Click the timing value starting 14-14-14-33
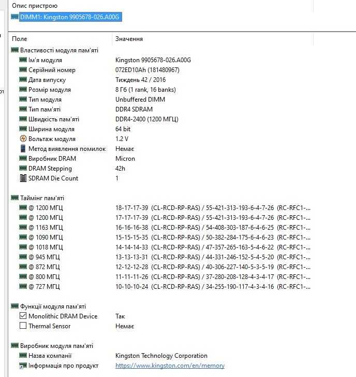This screenshot has height=377, width=356. [213, 247]
